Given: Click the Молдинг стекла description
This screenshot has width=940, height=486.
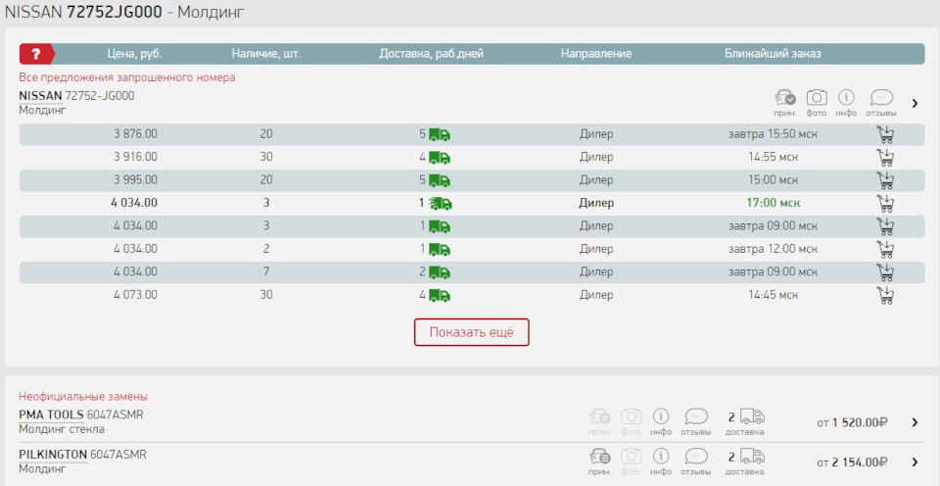Looking at the screenshot, I should (x=61, y=429).
